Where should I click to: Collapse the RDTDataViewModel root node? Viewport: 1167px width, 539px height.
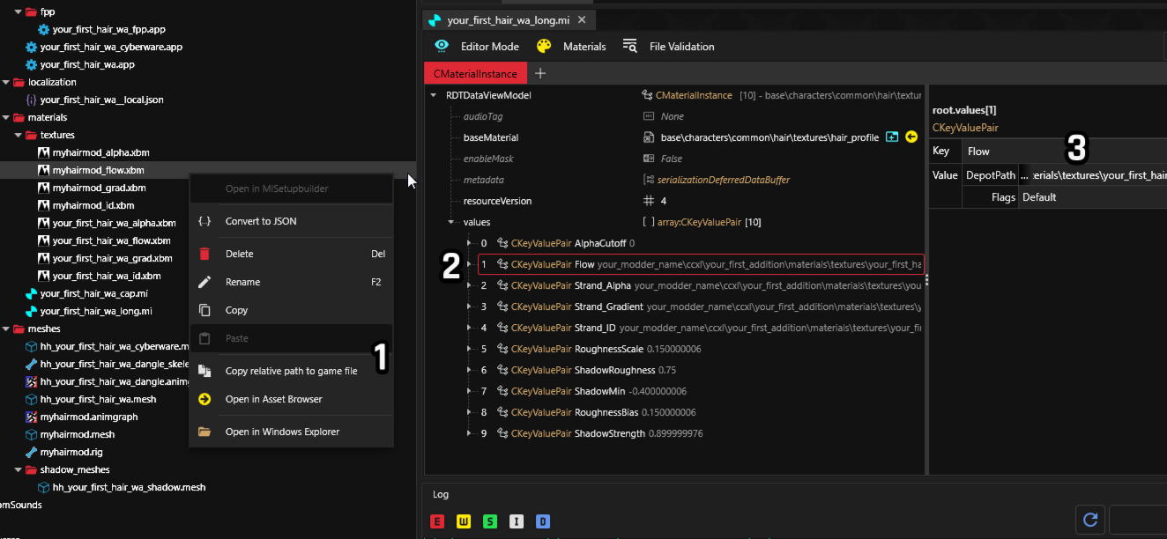[x=434, y=95]
